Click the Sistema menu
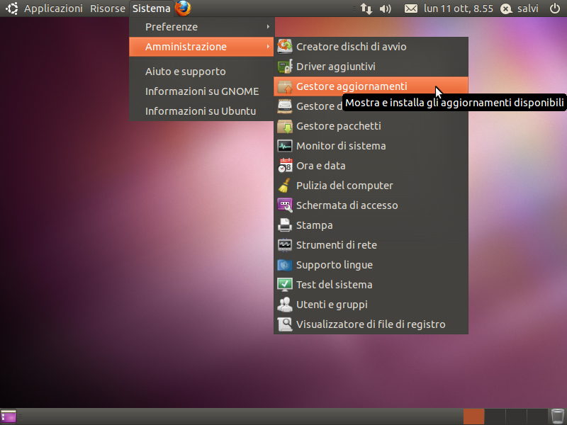Screen dimensions: 567x425 tap(151, 8)
